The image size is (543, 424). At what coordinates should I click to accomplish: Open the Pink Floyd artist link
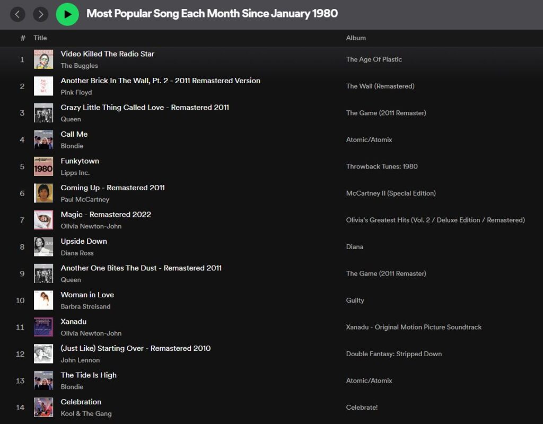pos(76,92)
